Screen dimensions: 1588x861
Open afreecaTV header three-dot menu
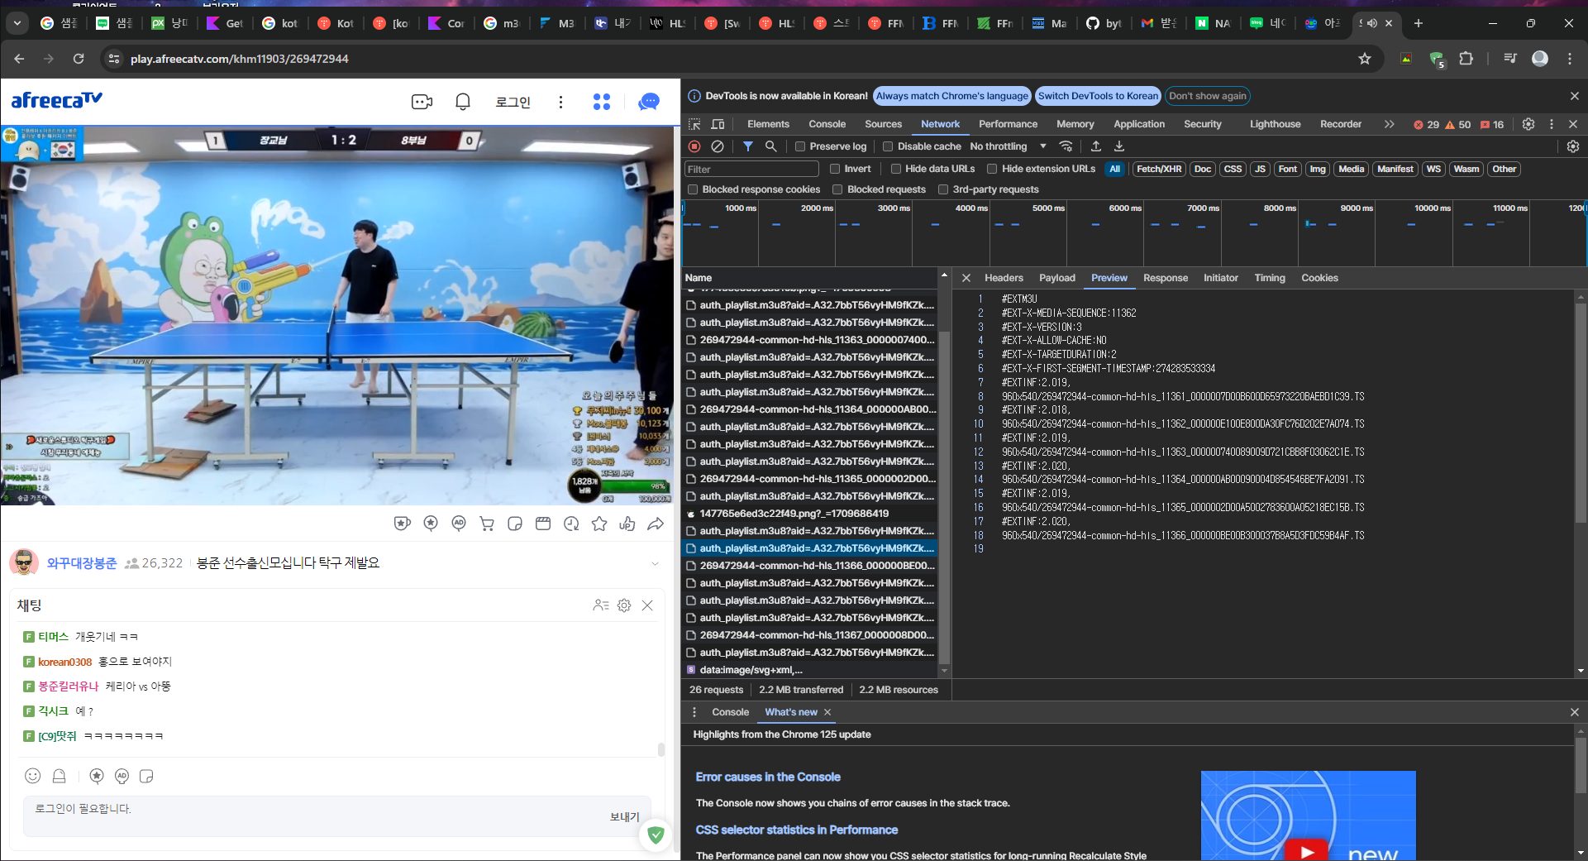pos(560,102)
